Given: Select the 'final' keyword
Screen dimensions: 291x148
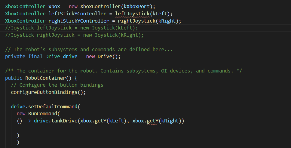Looking at the screenshot, I should [x=35, y=57].
